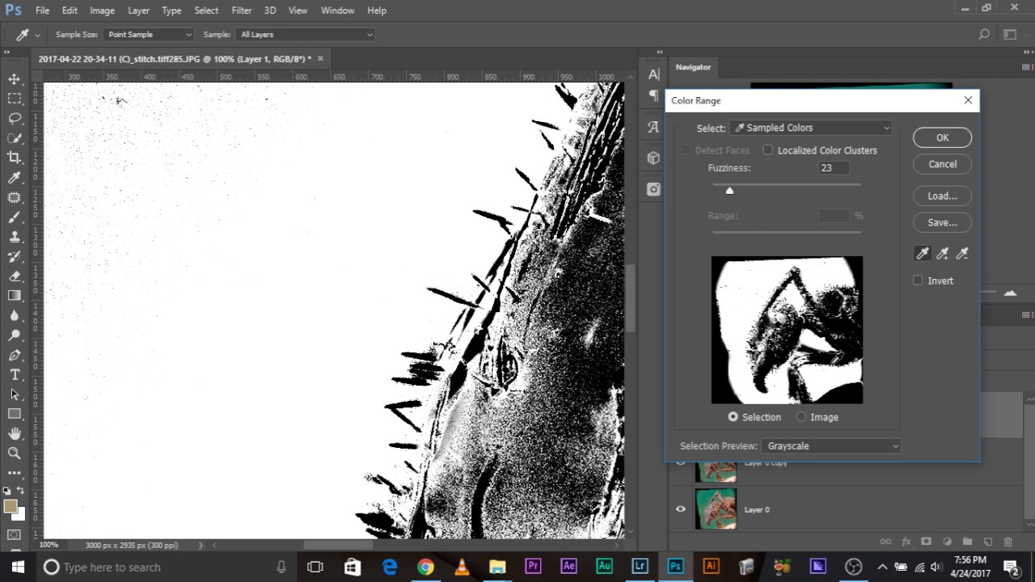Click the foreground color swatch
The image size is (1035, 582).
point(10,506)
